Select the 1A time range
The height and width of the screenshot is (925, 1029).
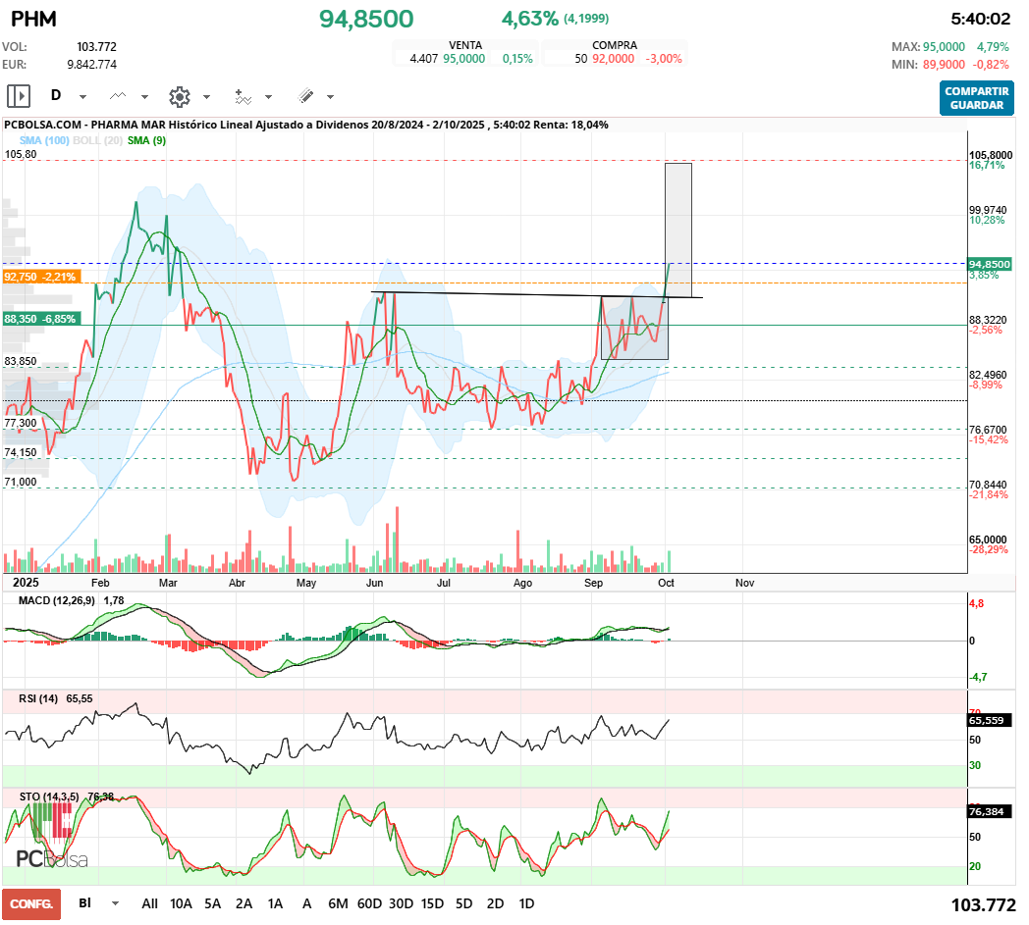[x=275, y=903]
